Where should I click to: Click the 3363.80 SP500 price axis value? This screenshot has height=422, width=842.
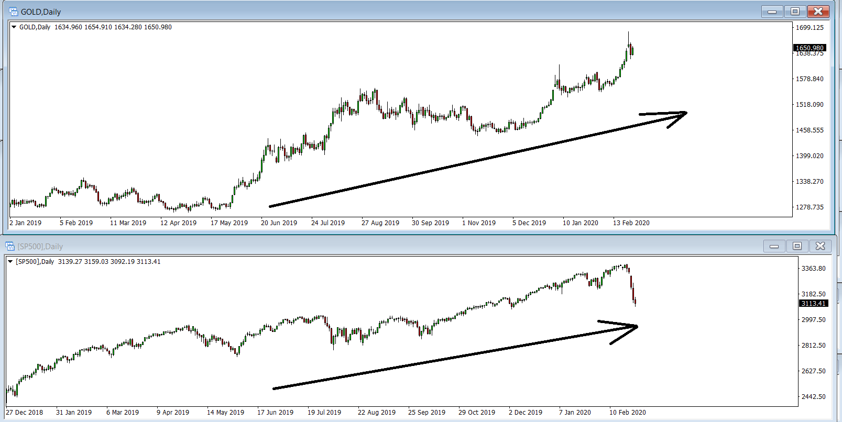(813, 269)
